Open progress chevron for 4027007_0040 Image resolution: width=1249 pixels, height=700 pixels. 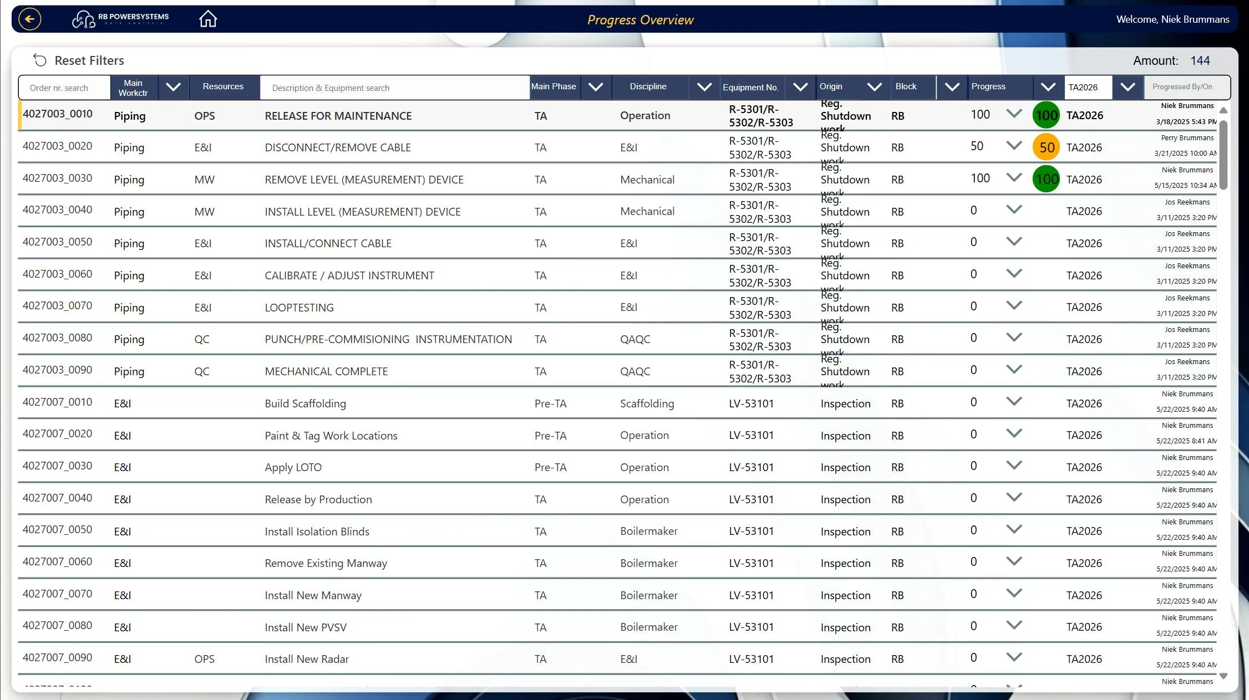pos(1014,497)
